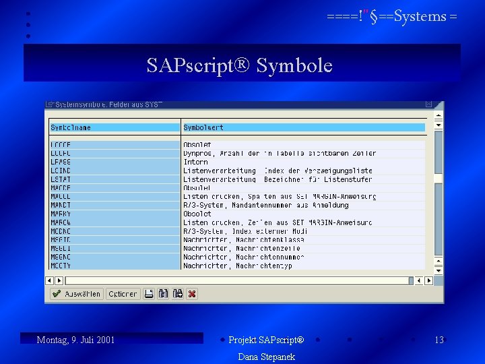Click the green checkmark Auswählen button
The image size is (485, 364).
click(x=76, y=294)
